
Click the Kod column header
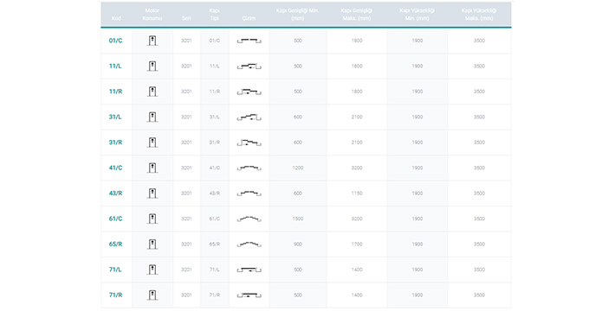point(116,18)
